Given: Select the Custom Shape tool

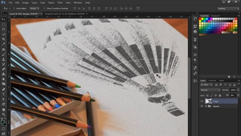Looking at the screenshot, I should (3, 104).
